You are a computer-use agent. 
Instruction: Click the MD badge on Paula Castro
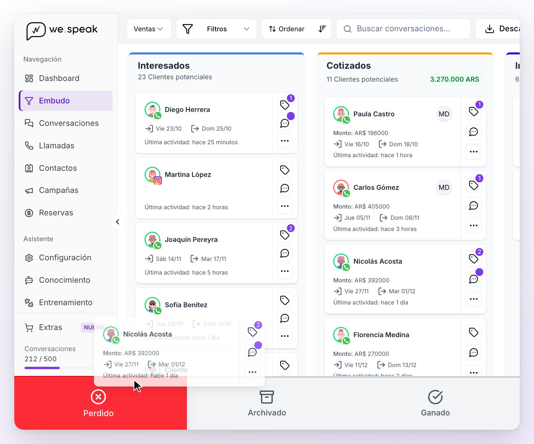444,114
